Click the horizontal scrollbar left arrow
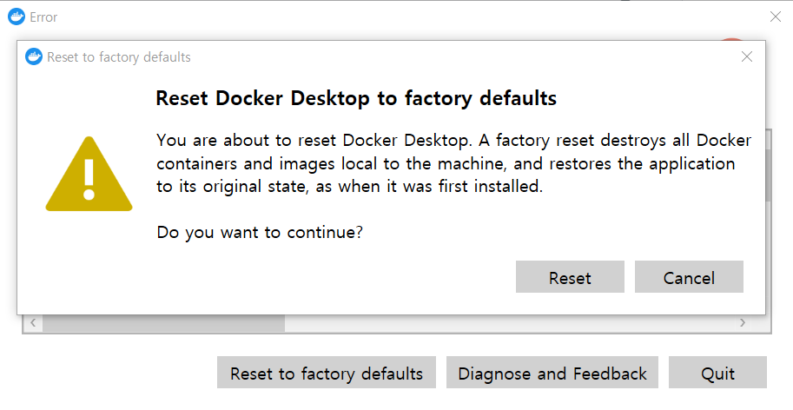Image resolution: width=793 pixels, height=410 pixels. click(32, 323)
